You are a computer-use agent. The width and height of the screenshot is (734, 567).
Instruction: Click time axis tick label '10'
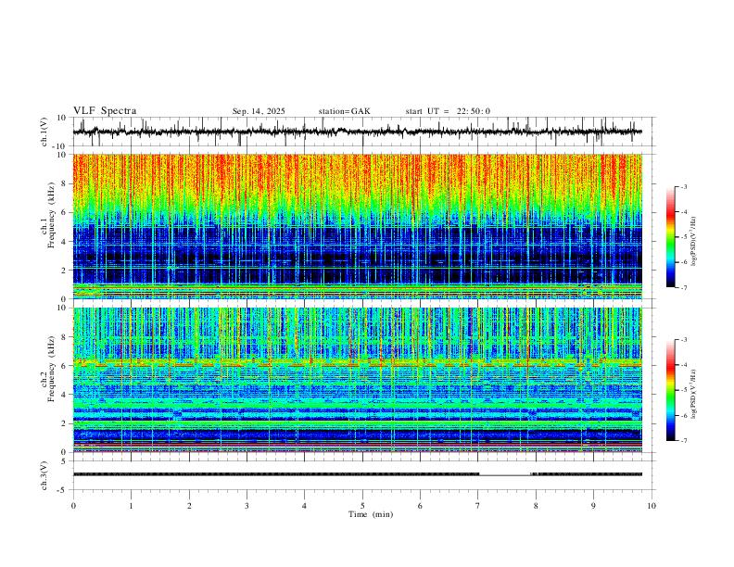click(652, 506)
